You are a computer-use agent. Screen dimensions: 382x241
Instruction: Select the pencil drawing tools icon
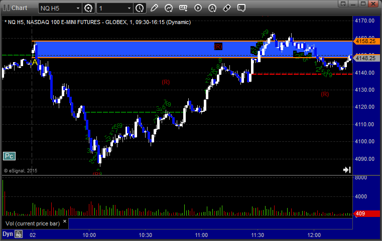(x=154, y=8)
